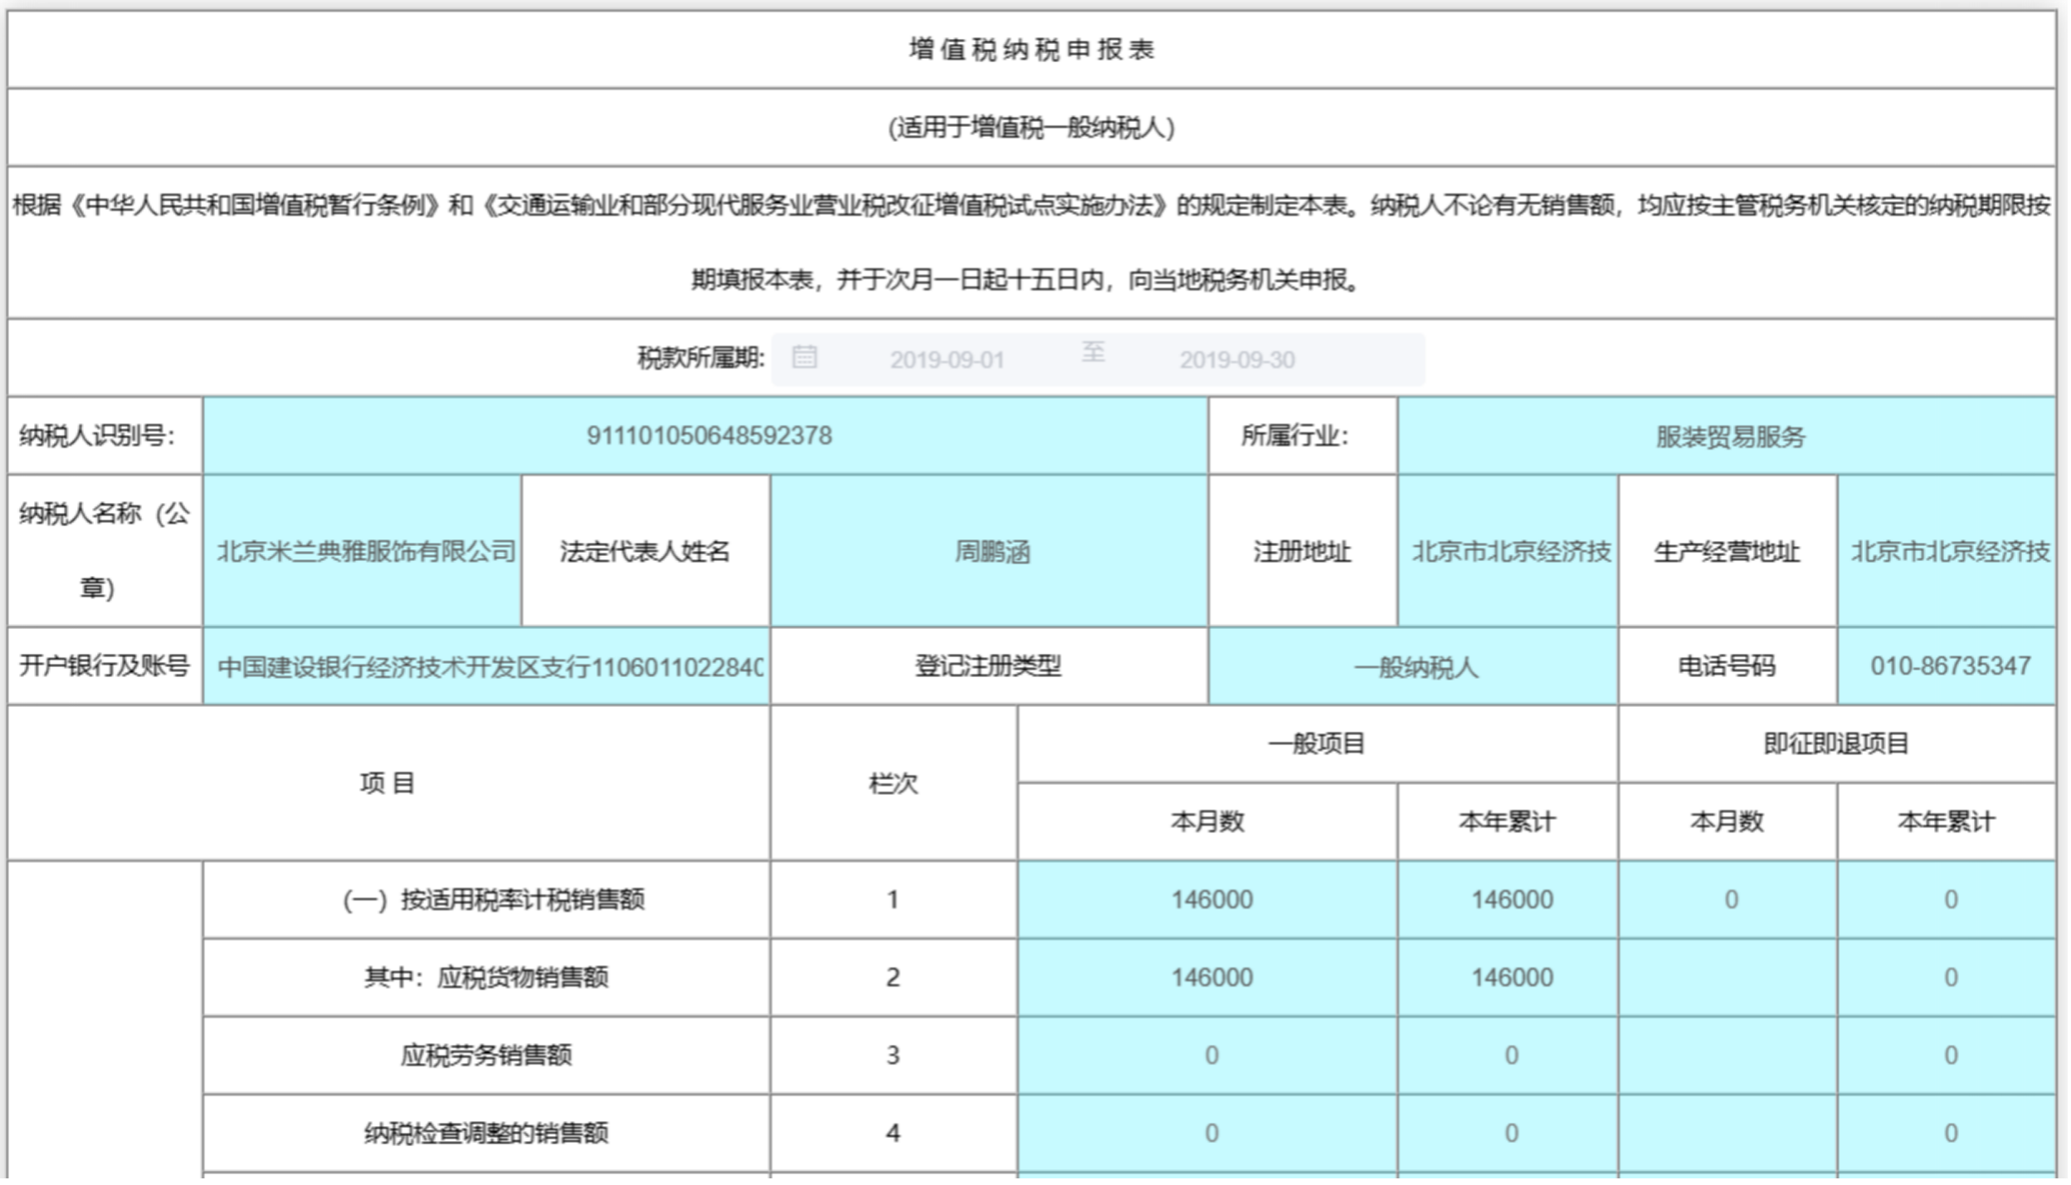The width and height of the screenshot is (2071, 1185).
Task: Click row 1 general item 本月数 cell
Action: [1210, 900]
